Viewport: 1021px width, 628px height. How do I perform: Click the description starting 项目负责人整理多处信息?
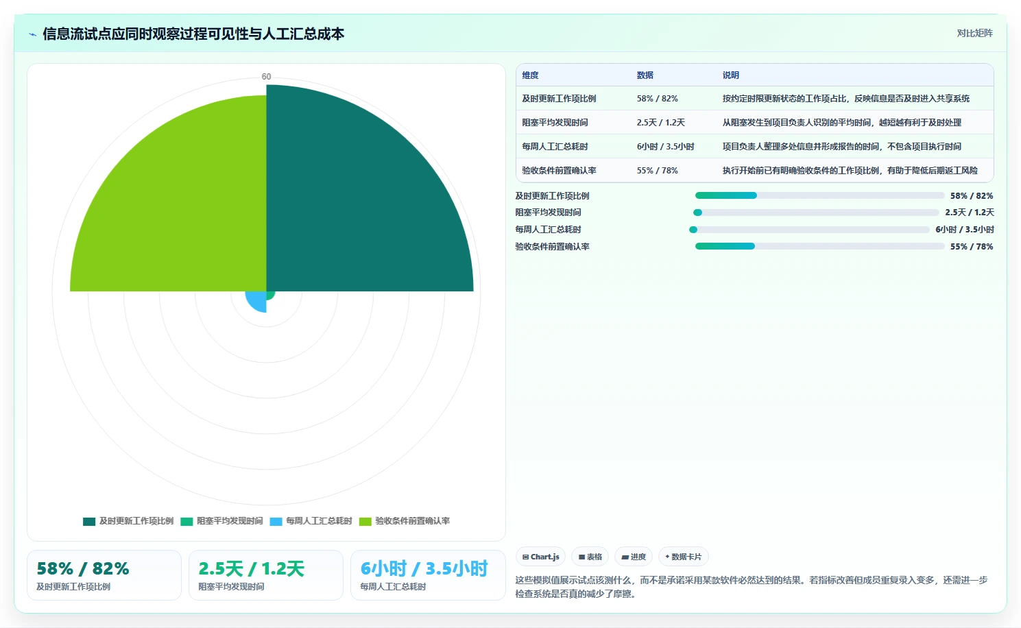[841, 147]
